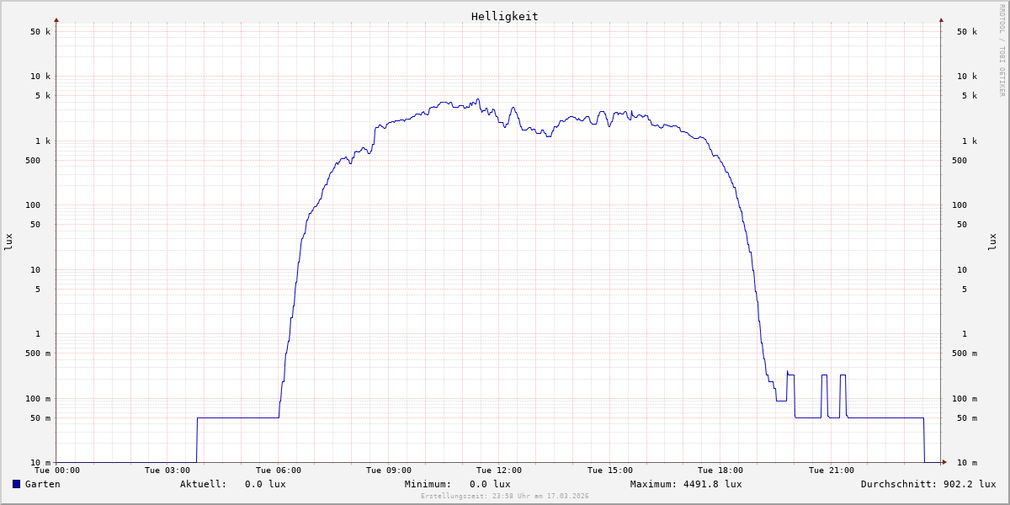Click the RRDTOOL / TOBI OETIKER watermark

pos(1002,50)
